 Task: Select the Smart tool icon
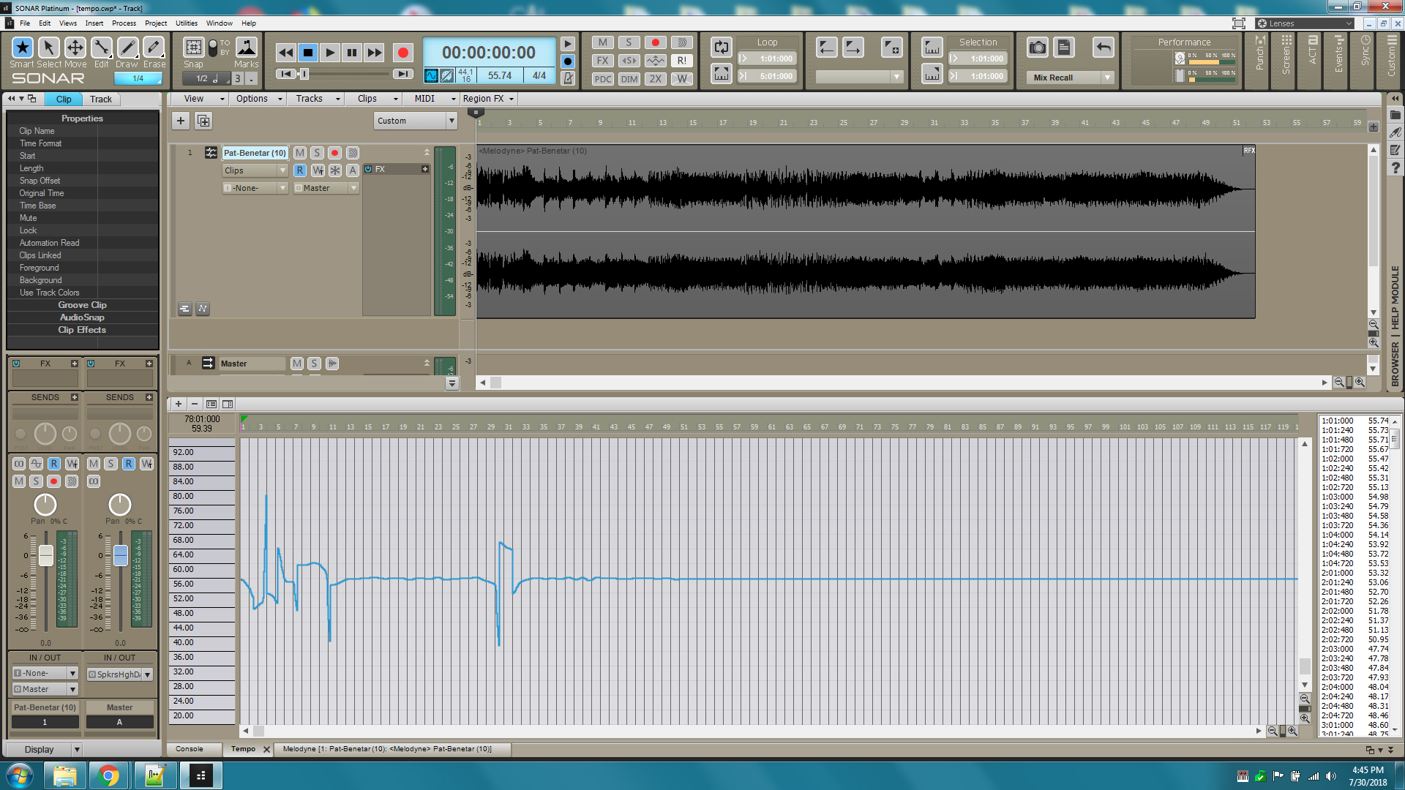coord(22,48)
